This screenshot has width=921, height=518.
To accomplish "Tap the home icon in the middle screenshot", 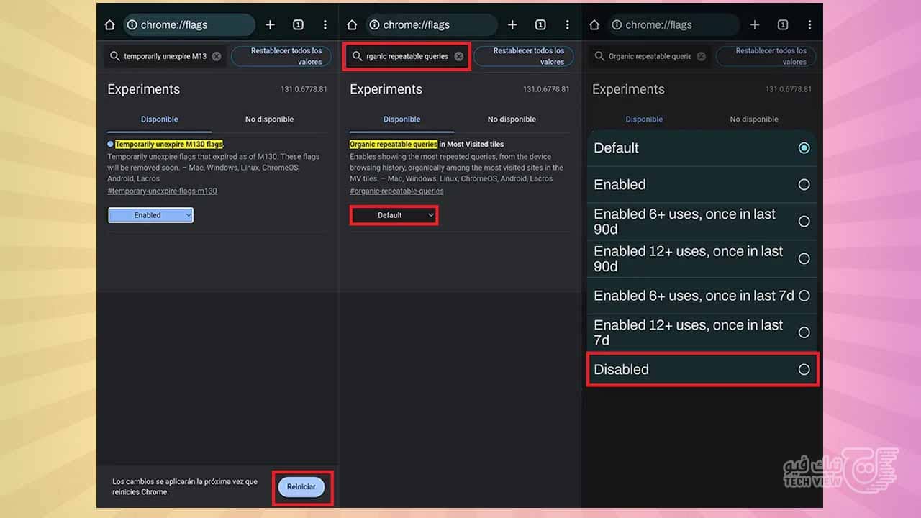I will point(352,24).
